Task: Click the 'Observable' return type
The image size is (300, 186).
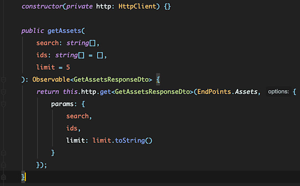Action: click(x=51, y=80)
